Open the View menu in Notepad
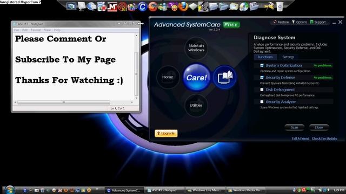 47,30
